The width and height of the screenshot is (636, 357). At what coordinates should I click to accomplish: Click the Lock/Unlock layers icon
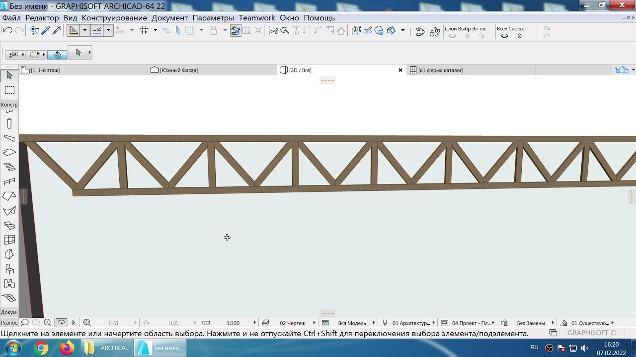click(x=435, y=32)
